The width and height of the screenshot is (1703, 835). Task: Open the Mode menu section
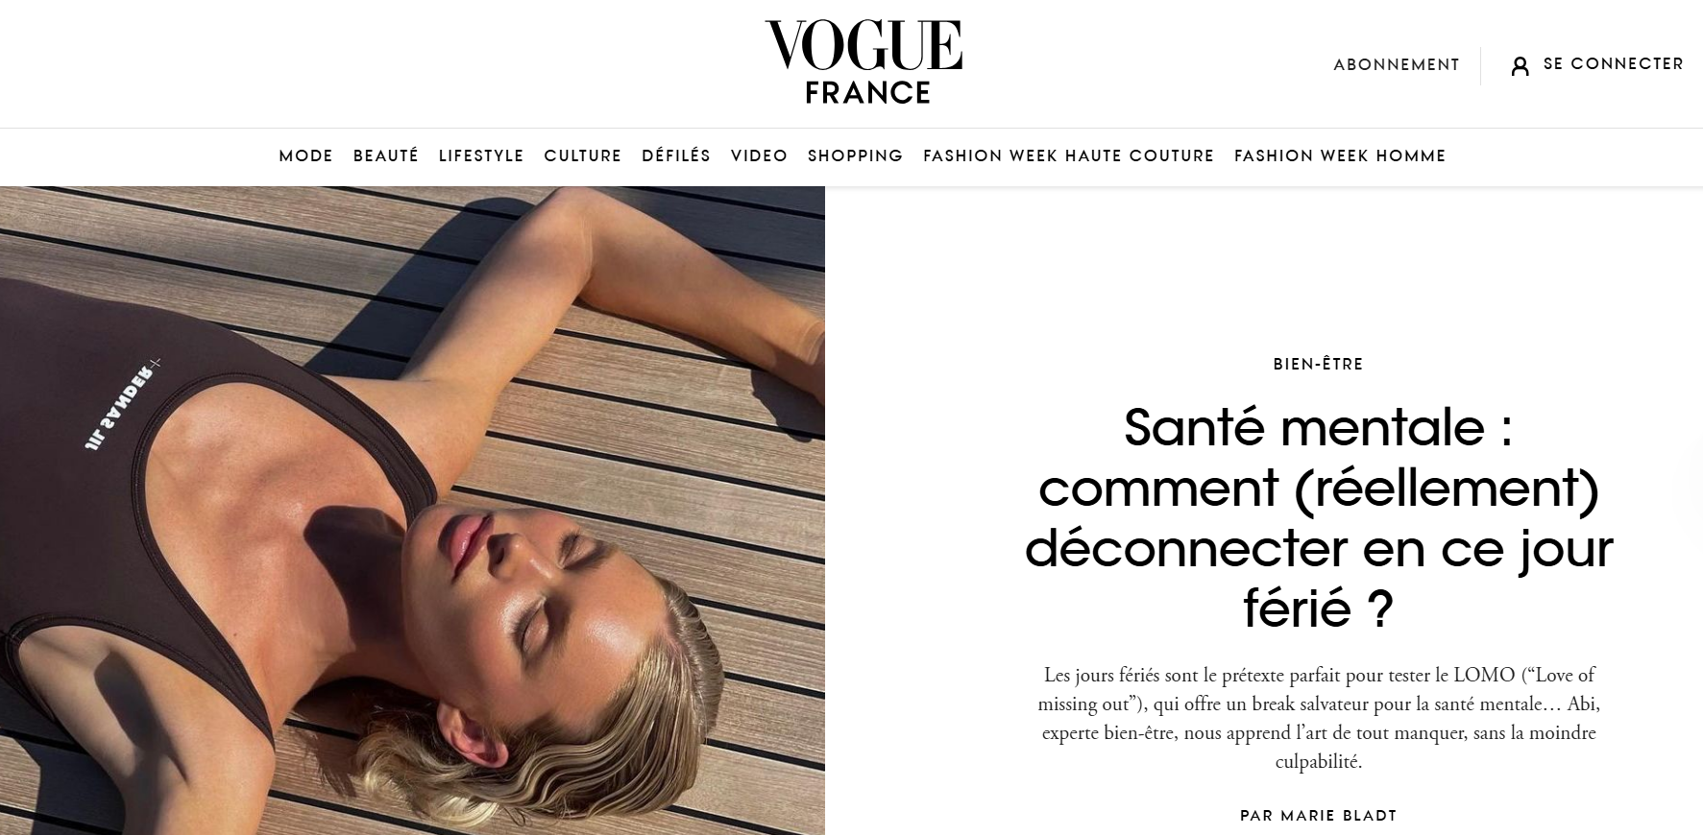point(305,155)
